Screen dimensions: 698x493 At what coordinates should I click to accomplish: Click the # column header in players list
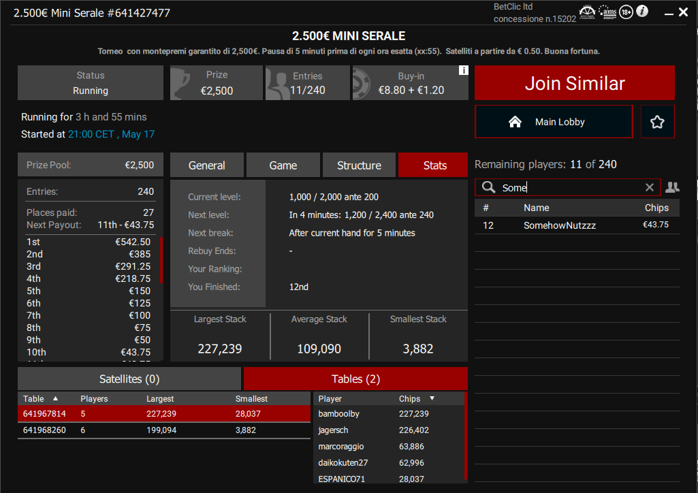pyautogui.click(x=486, y=208)
